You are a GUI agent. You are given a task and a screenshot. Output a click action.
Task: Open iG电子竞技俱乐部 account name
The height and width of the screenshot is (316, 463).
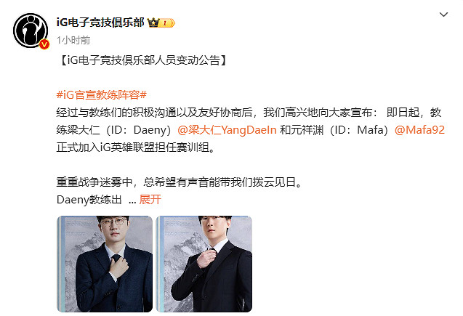[100, 23]
